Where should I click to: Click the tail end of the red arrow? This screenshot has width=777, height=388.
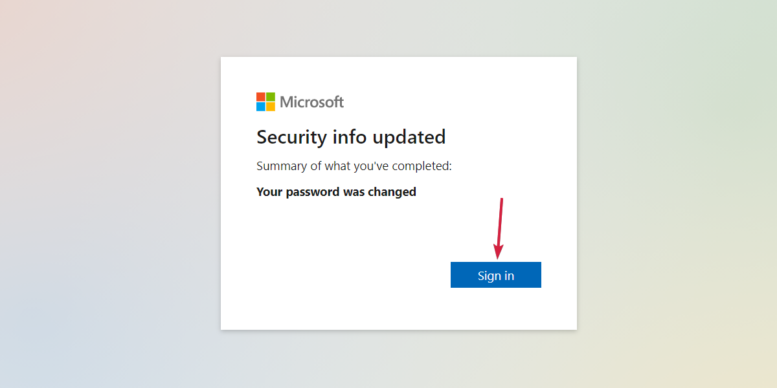[x=502, y=200]
